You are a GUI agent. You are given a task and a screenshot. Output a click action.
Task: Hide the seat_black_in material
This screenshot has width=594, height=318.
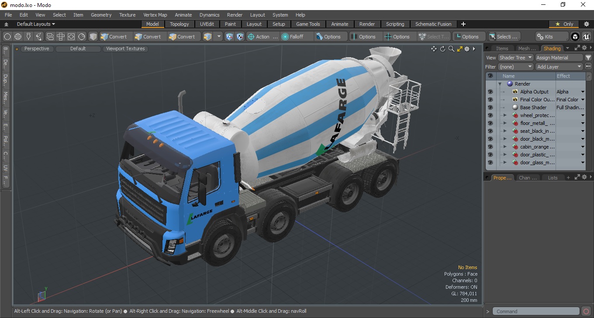coord(490,131)
